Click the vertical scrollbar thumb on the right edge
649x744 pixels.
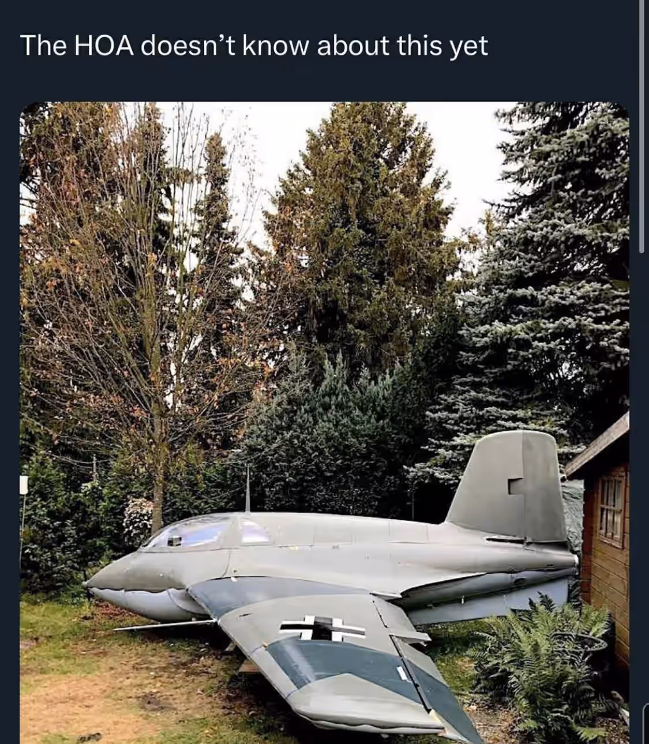click(642, 126)
